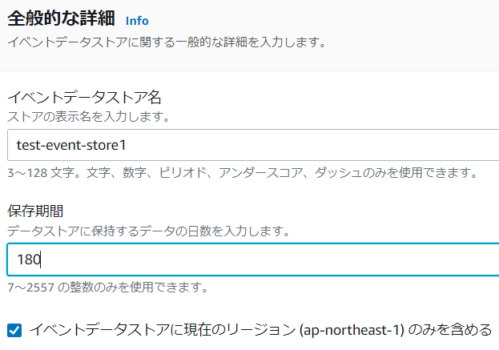This screenshot has height=350, width=499.
Task: Click the 保存期間 field label
Action: coord(35,211)
